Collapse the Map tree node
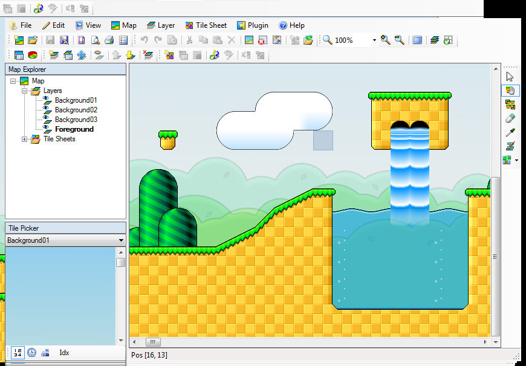The image size is (526, 366). pos(13,81)
